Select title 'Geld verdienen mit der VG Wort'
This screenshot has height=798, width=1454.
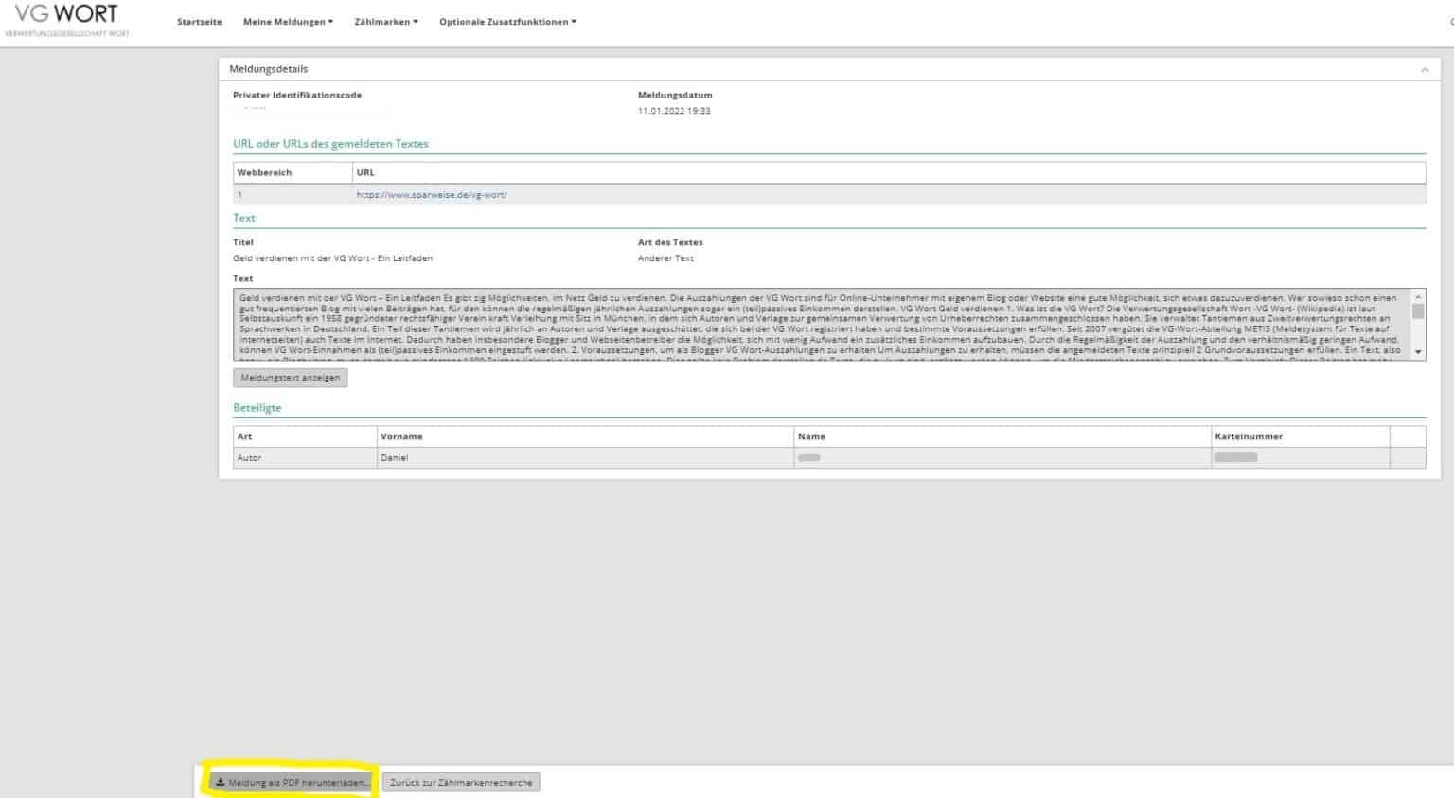point(332,258)
